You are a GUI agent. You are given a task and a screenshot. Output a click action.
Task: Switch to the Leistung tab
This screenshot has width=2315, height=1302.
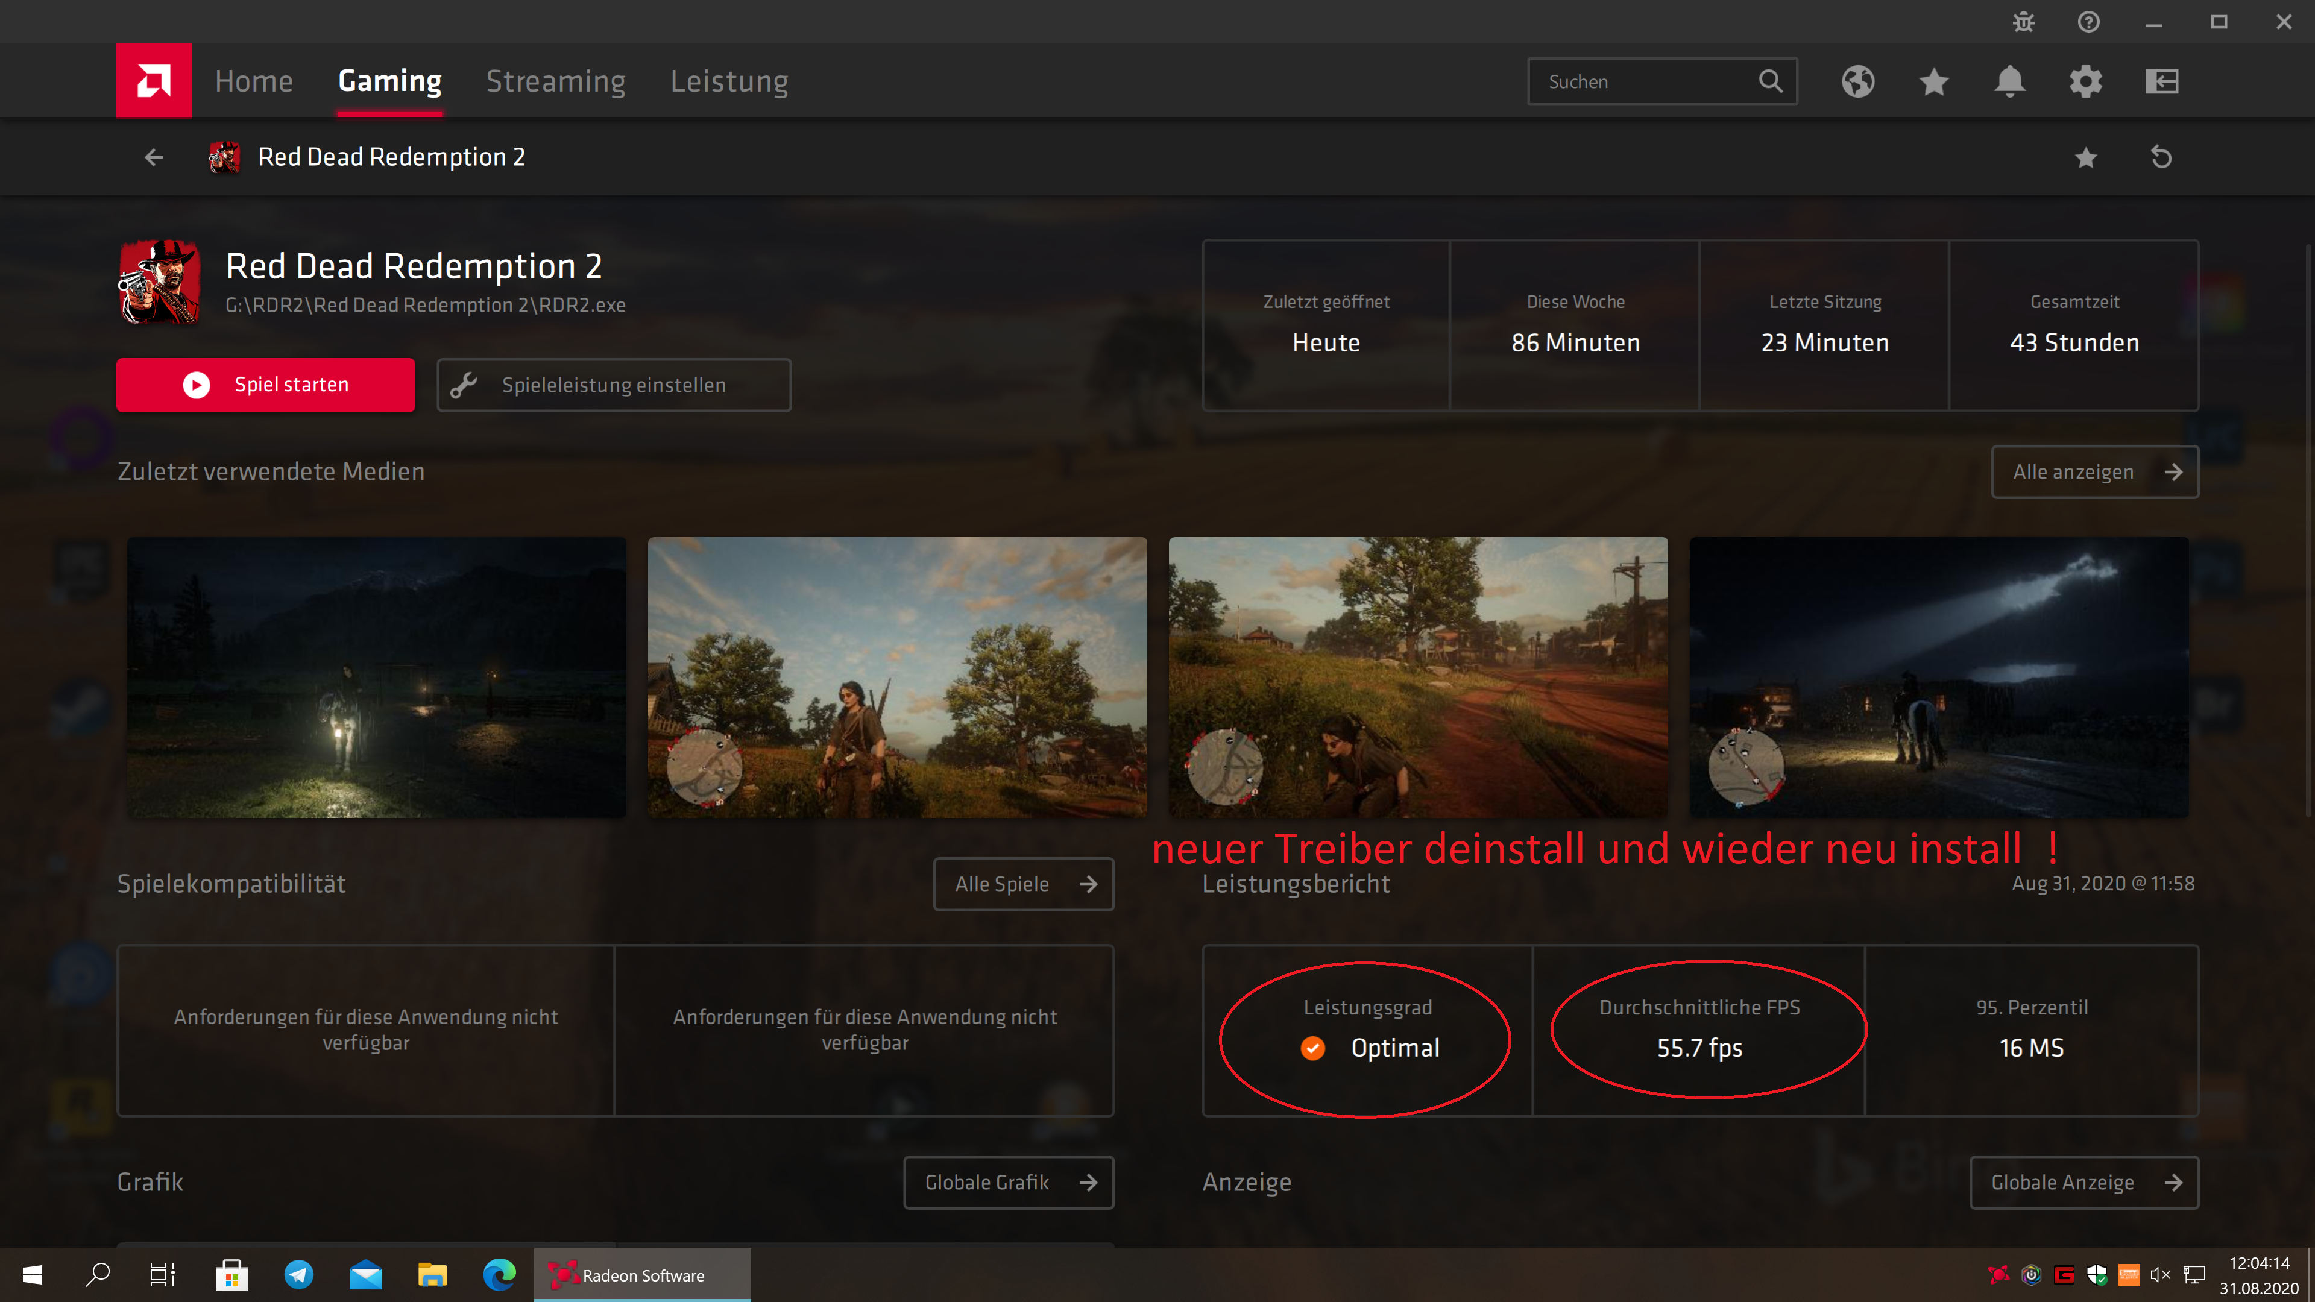coord(729,81)
